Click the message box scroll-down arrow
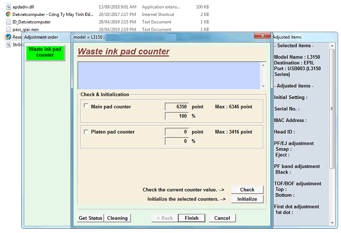Image resolution: width=341 pixels, height=233 pixels. pyautogui.click(x=263, y=86)
